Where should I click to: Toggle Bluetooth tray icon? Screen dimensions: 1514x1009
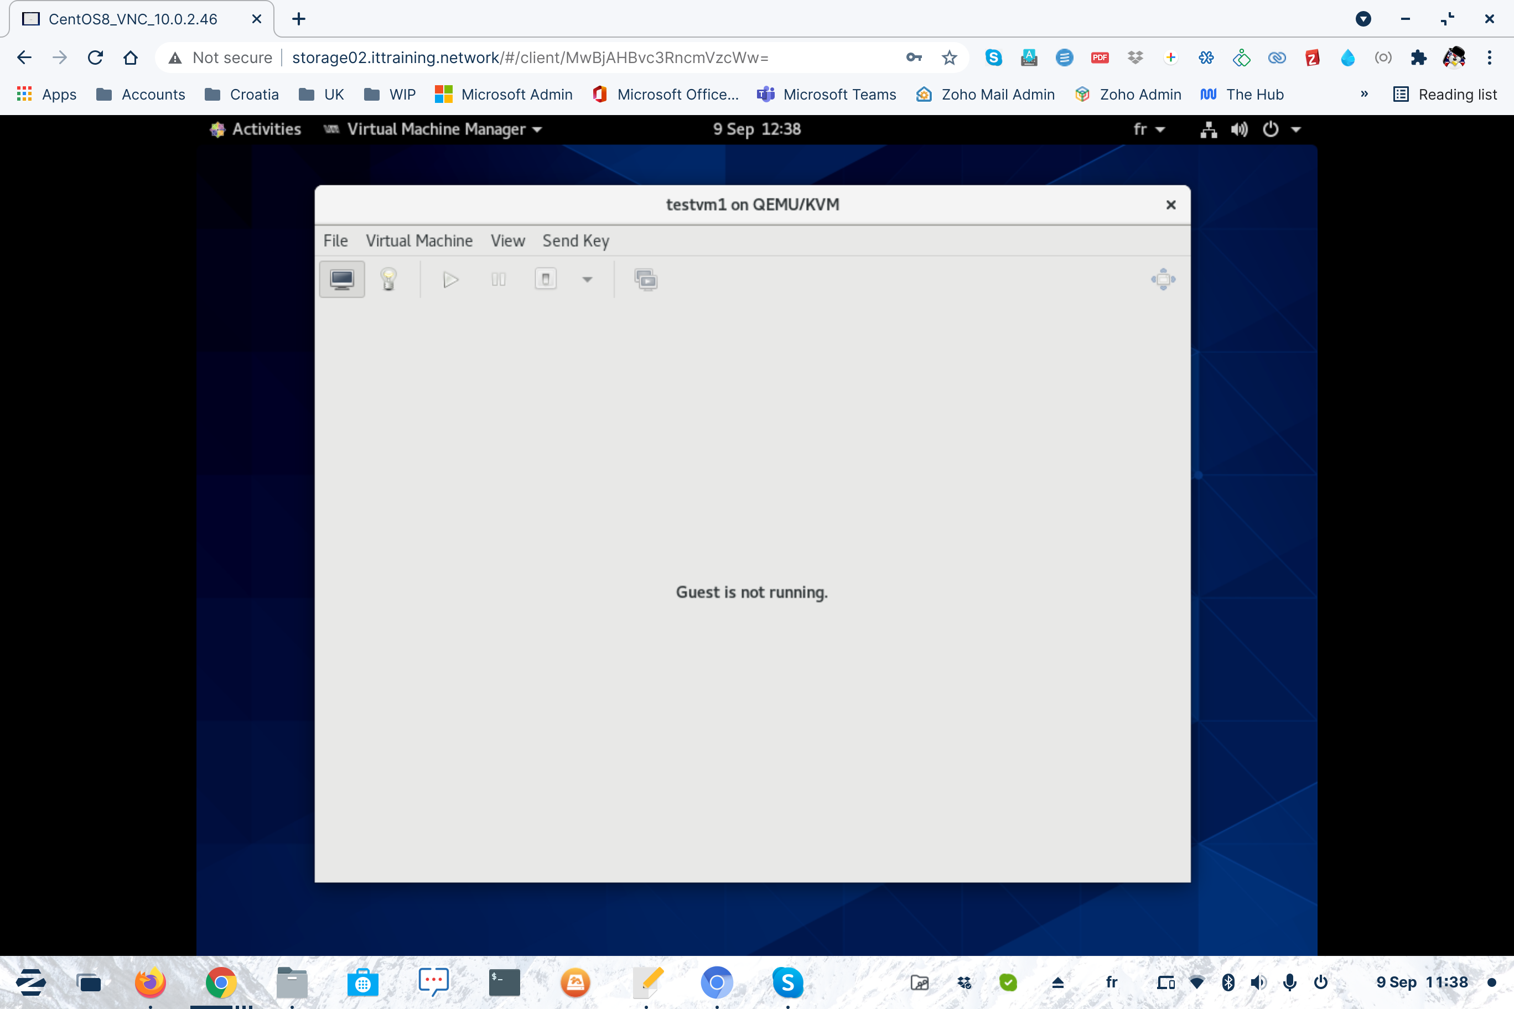(1227, 982)
